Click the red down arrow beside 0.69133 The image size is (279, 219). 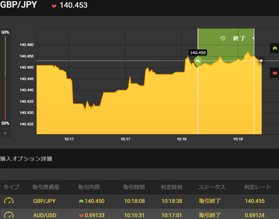(81, 216)
